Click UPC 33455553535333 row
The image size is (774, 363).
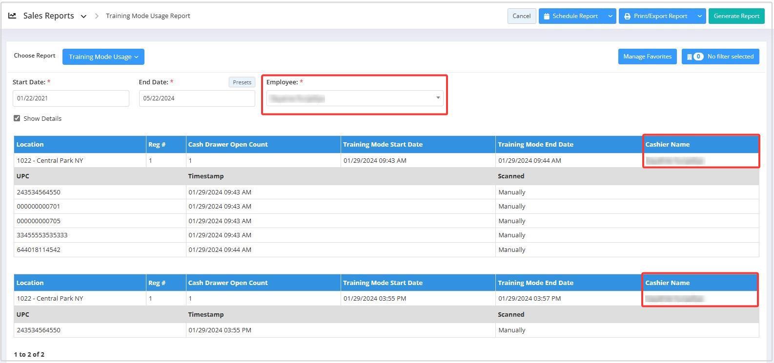click(x=386, y=235)
